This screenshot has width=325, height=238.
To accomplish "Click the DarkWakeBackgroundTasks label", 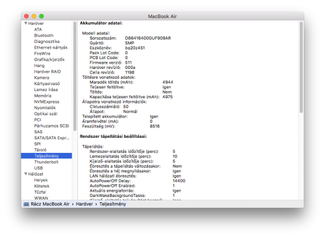I will point(118,196).
